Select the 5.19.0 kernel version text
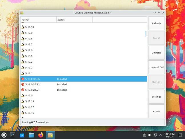 (29, 96)
